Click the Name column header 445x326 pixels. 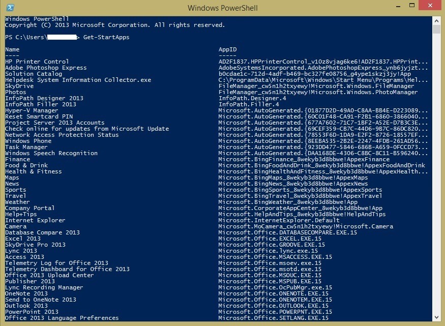pyautogui.click(x=12, y=49)
